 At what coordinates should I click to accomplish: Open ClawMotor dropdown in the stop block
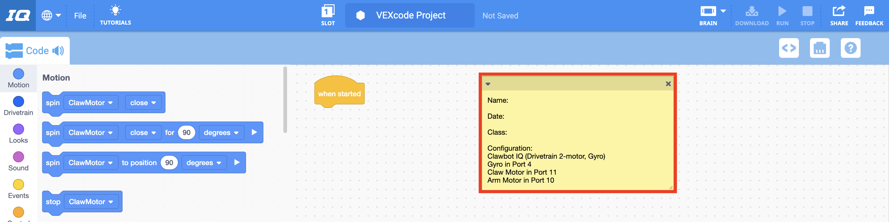(x=91, y=202)
